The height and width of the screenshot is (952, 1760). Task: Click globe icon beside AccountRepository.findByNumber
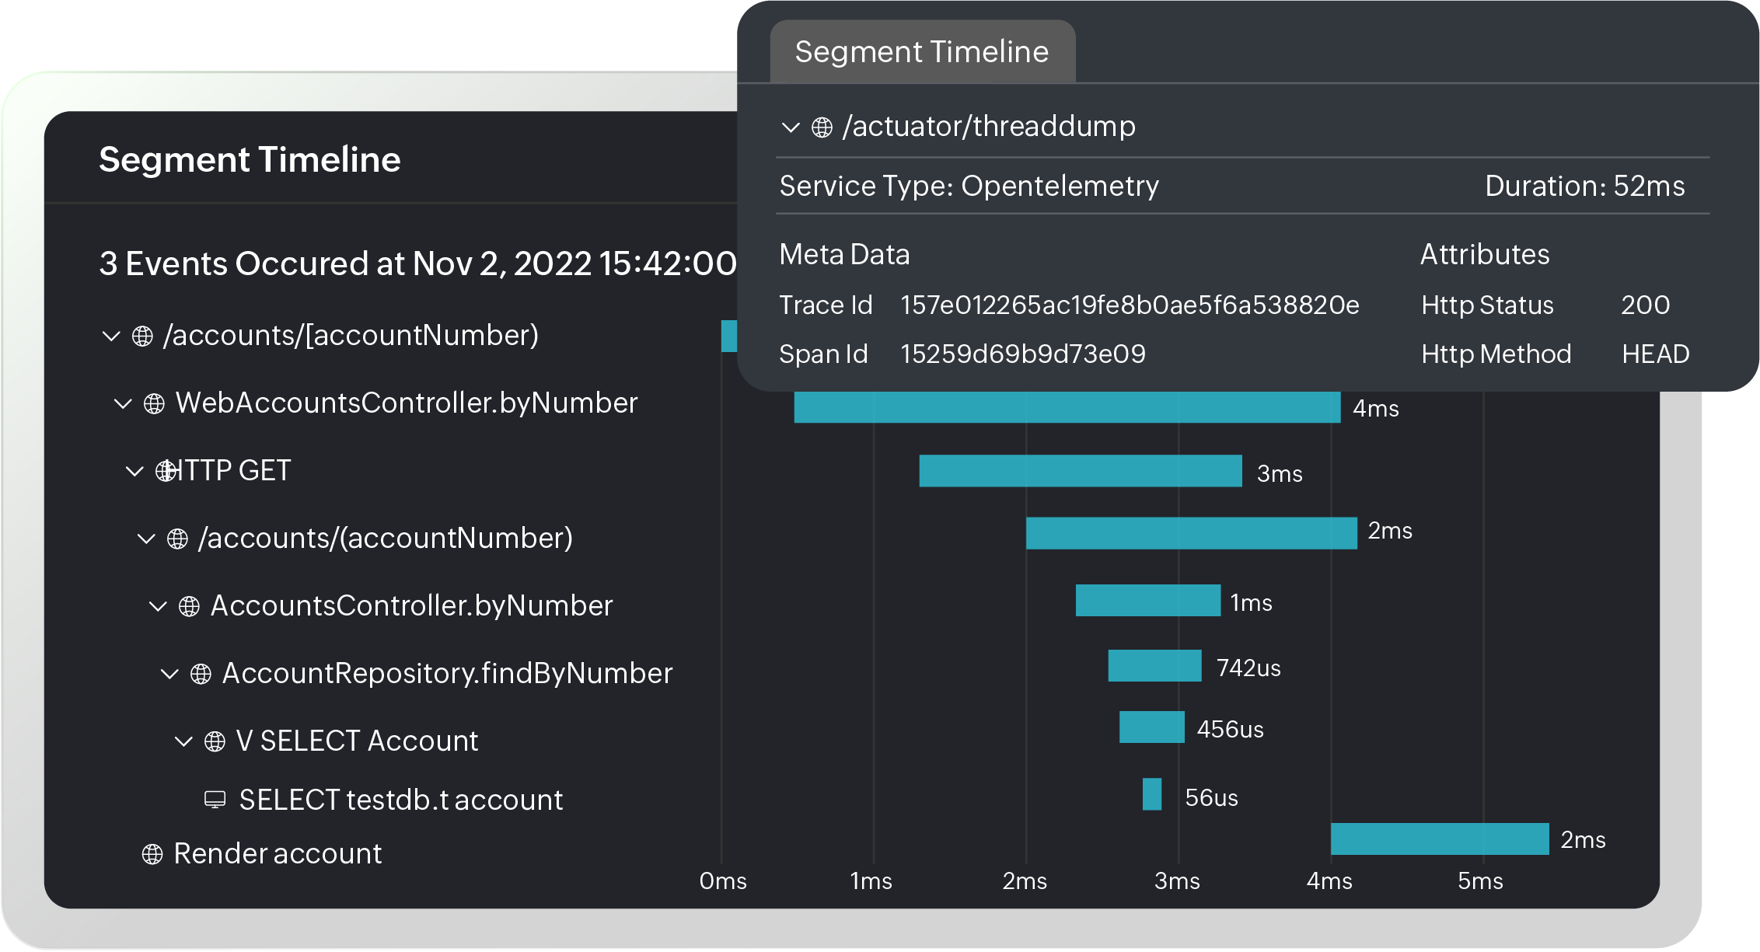coord(201,674)
